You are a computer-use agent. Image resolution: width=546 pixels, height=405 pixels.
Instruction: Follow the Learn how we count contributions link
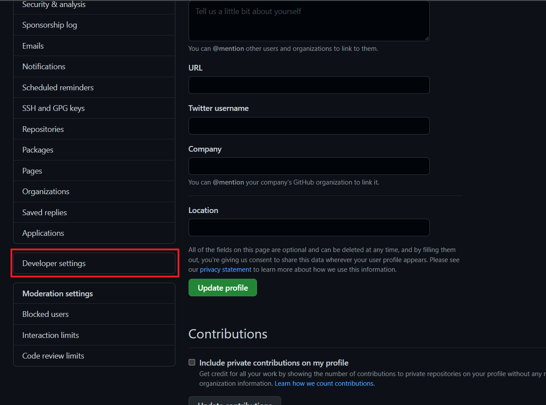pos(324,383)
